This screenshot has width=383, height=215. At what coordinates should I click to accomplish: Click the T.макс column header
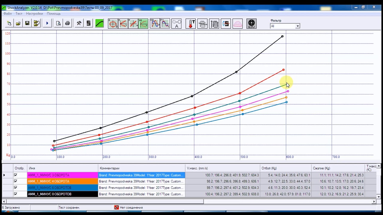tap(371, 168)
